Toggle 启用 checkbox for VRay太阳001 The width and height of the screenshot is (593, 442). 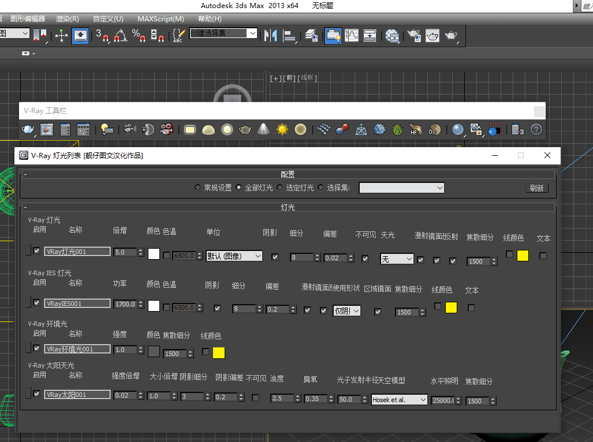pyautogui.click(x=37, y=394)
